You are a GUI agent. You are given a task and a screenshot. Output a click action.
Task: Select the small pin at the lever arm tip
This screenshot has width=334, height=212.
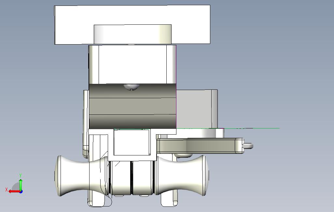pos(248,146)
